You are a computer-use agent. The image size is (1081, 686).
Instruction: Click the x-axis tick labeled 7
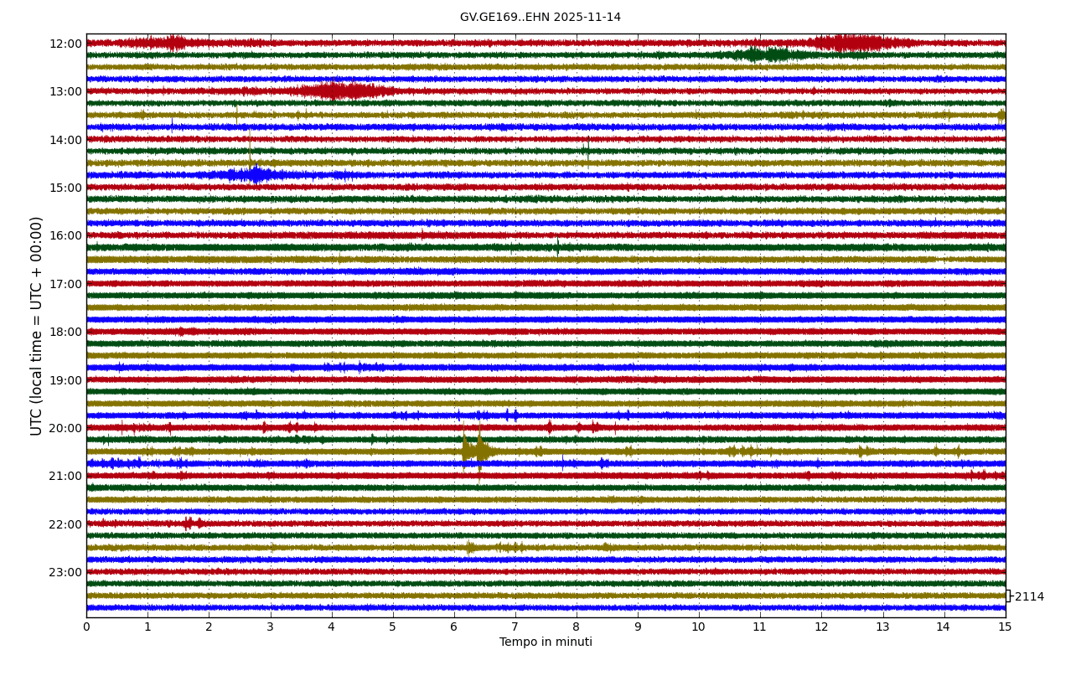(x=515, y=627)
